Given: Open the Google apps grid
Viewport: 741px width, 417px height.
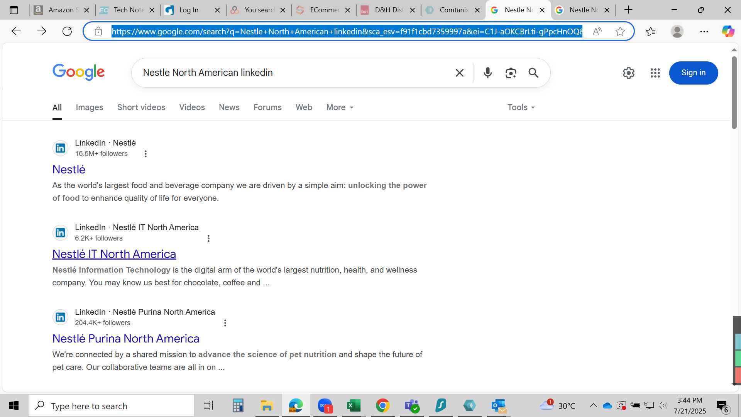Looking at the screenshot, I should (655, 73).
